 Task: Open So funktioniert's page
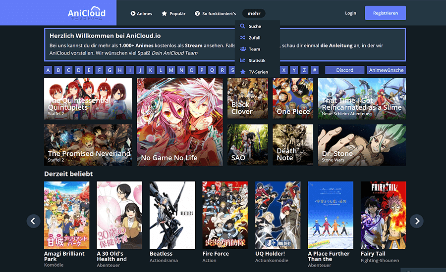coord(216,13)
